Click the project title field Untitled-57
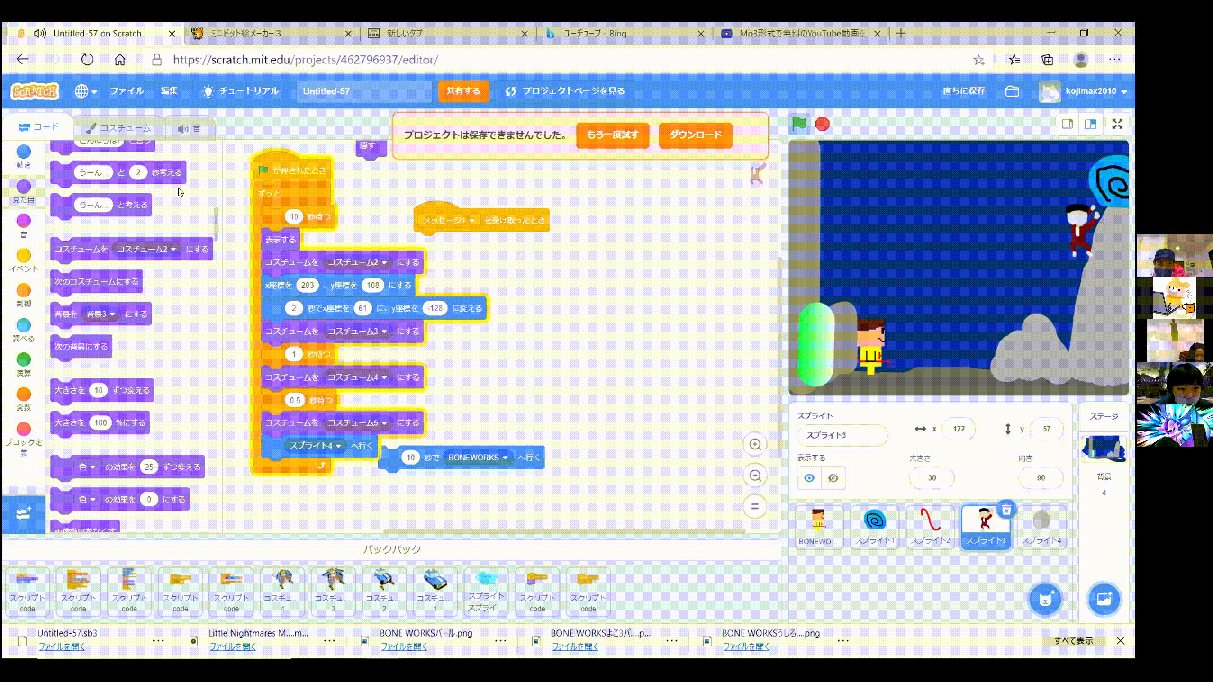 click(x=364, y=91)
